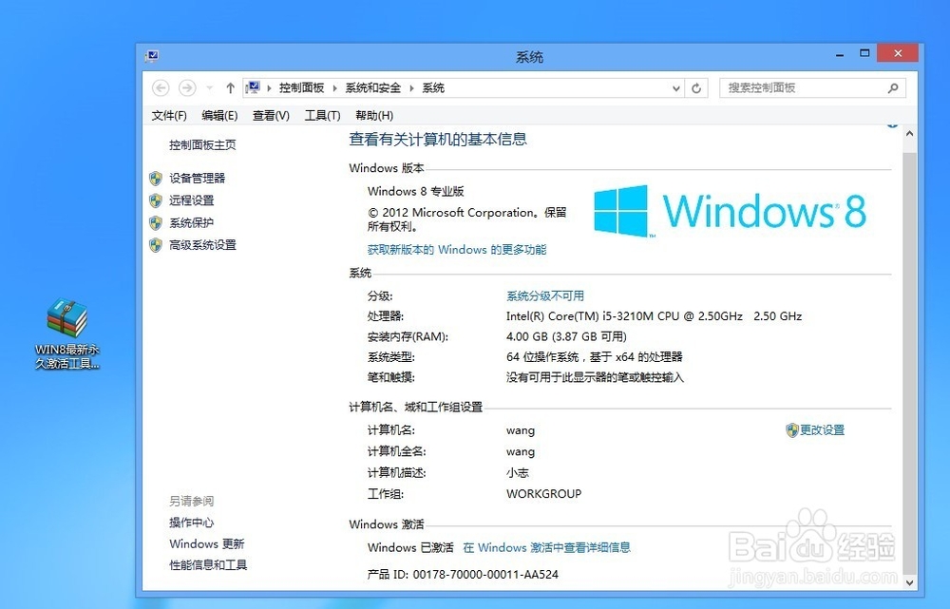The height and width of the screenshot is (609, 950).
Task: Click the WORKGROUP value
Action: click(x=543, y=494)
